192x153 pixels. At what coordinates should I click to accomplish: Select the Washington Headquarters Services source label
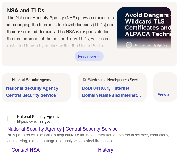(114, 80)
